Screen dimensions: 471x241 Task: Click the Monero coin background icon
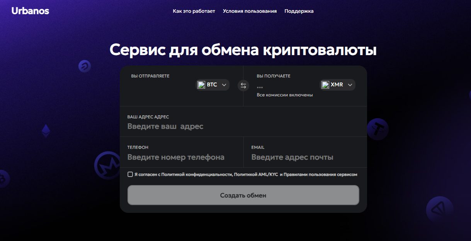(x=107, y=165)
